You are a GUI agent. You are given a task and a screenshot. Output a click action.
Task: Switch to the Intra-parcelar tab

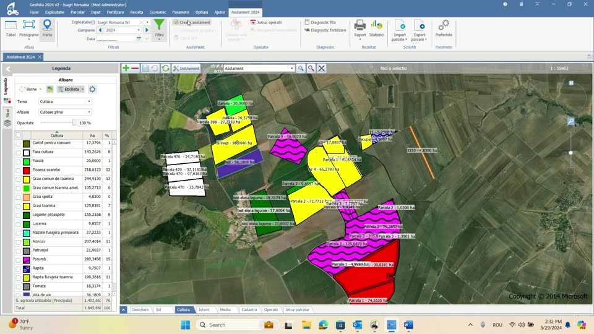(298, 310)
